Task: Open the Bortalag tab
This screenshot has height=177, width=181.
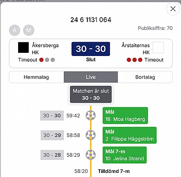Action: pyautogui.click(x=145, y=77)
